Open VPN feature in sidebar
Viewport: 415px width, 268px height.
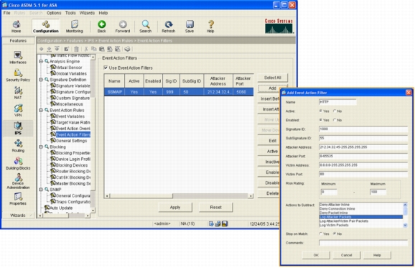coord(18,111)
